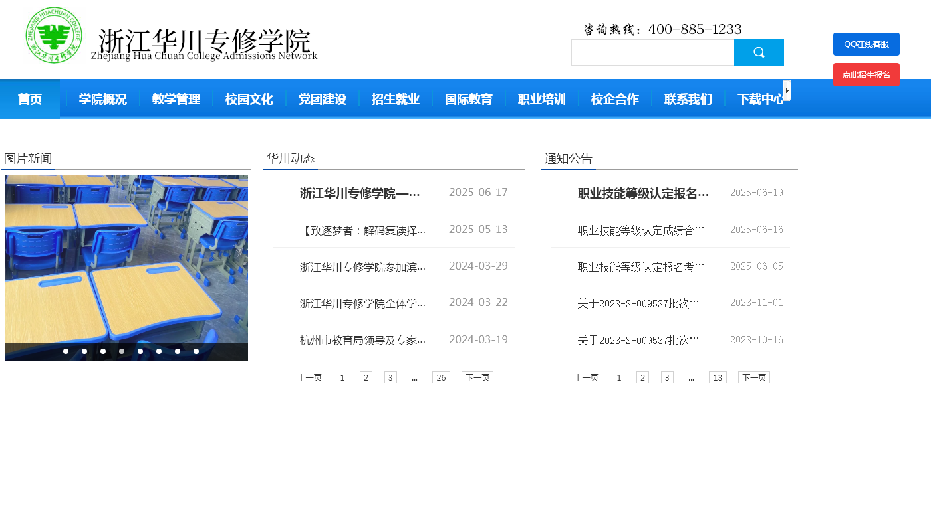The height and width of the screenshot is (510, 931).
Task: Open 下载中心 menu item
Action: click(761, 99)
